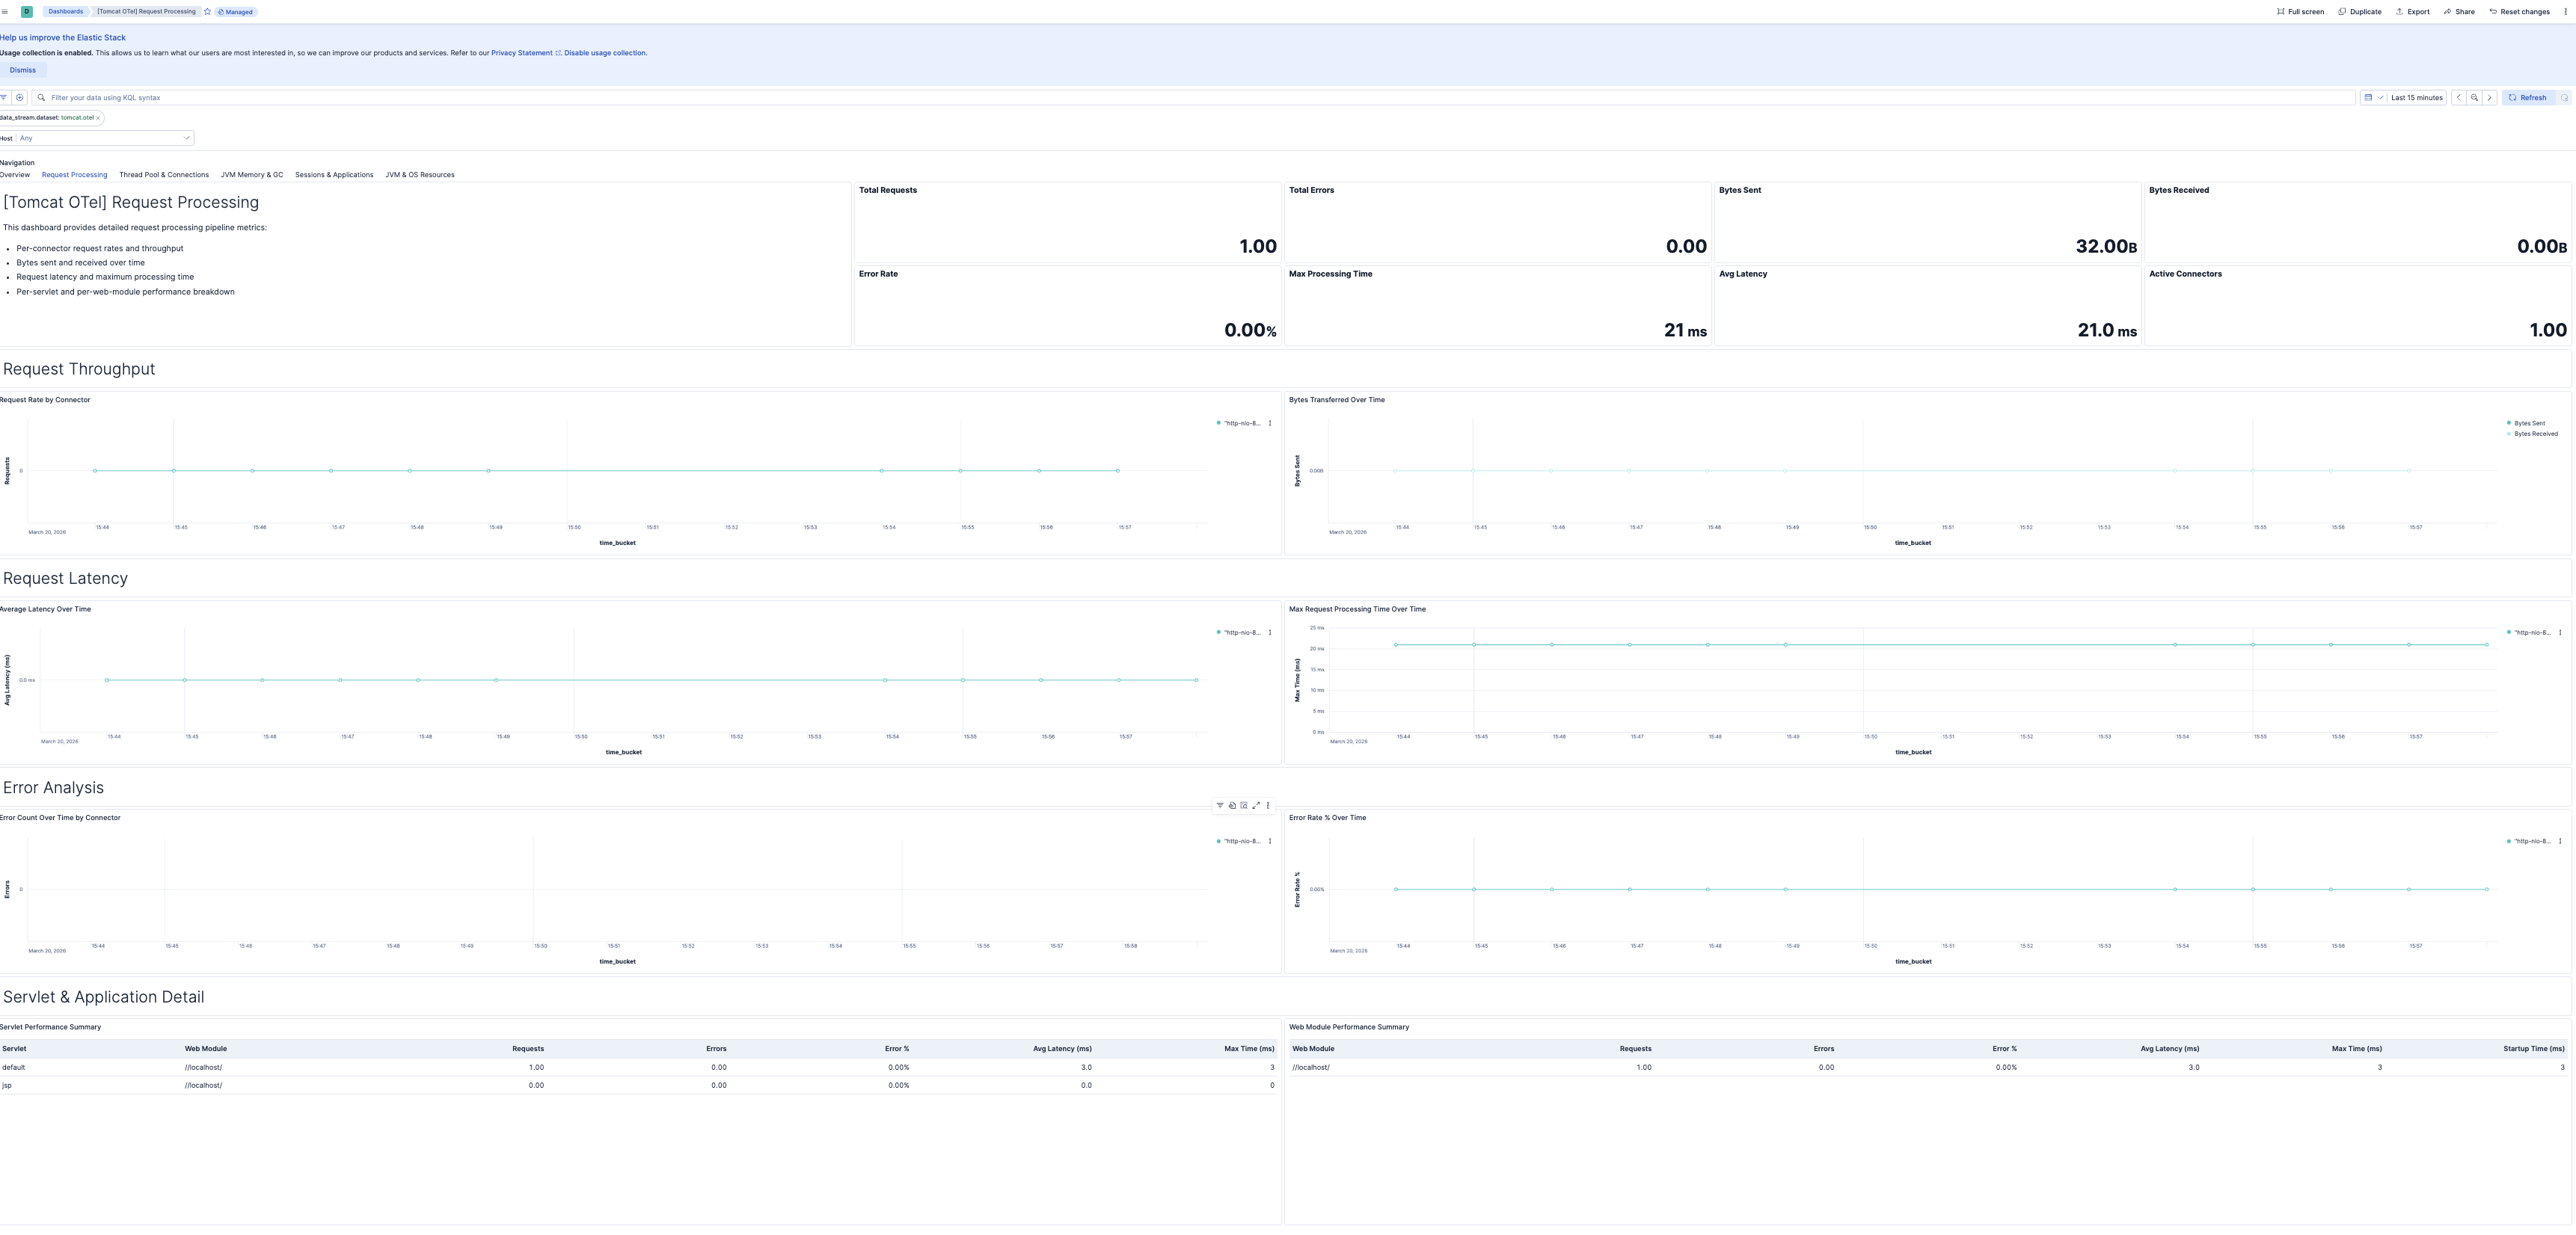
Task: Click the filter icon on Error Count panel toolbar
Action: tap(1220, 805)
